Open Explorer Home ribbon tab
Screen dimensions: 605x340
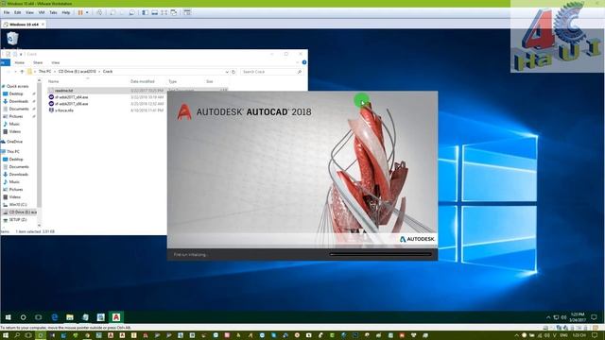(x=19, y=62)
